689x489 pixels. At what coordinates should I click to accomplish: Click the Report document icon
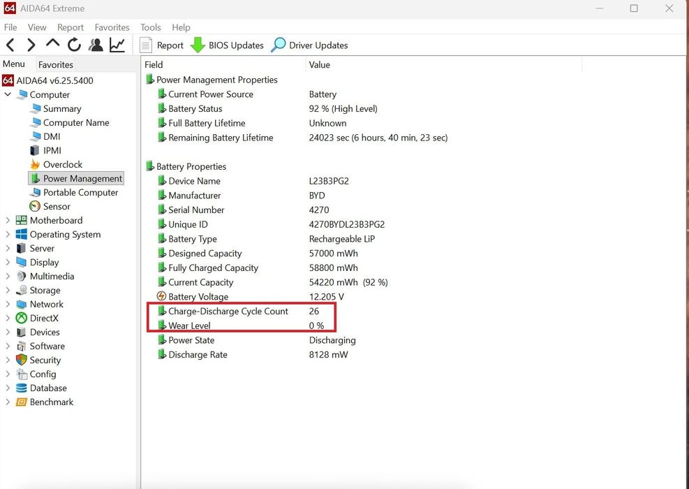pyautogui.click(x=145, y=45)
